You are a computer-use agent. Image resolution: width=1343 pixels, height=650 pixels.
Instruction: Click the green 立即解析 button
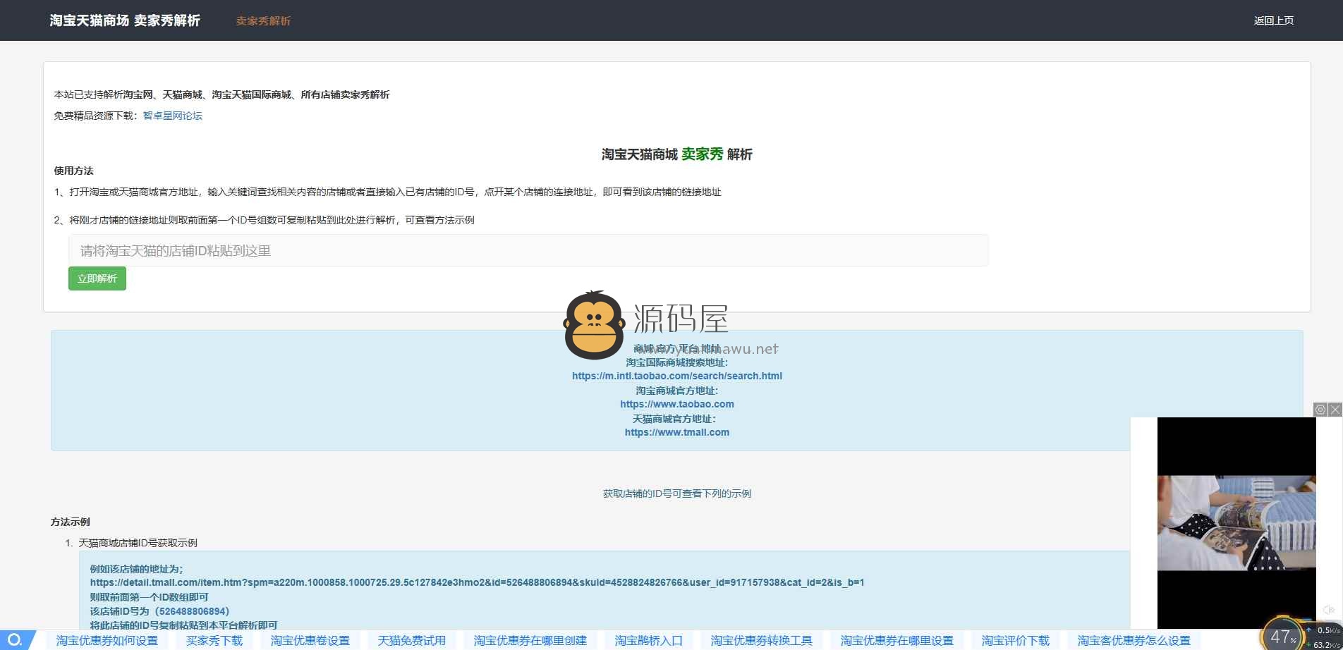(x=97, y=278)
